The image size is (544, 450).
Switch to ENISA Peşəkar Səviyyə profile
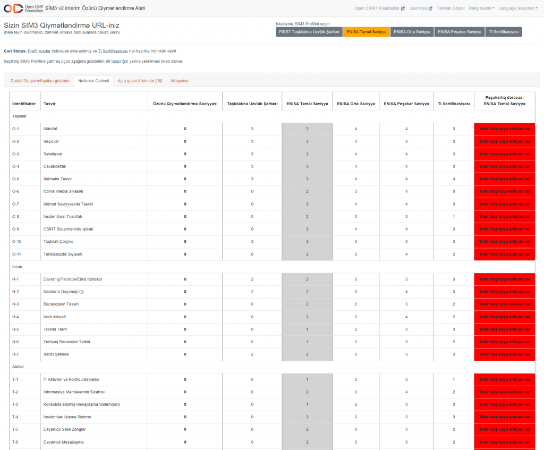(459, 32)
